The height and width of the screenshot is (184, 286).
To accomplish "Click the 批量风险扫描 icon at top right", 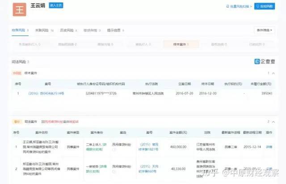I will pos(229,7).
